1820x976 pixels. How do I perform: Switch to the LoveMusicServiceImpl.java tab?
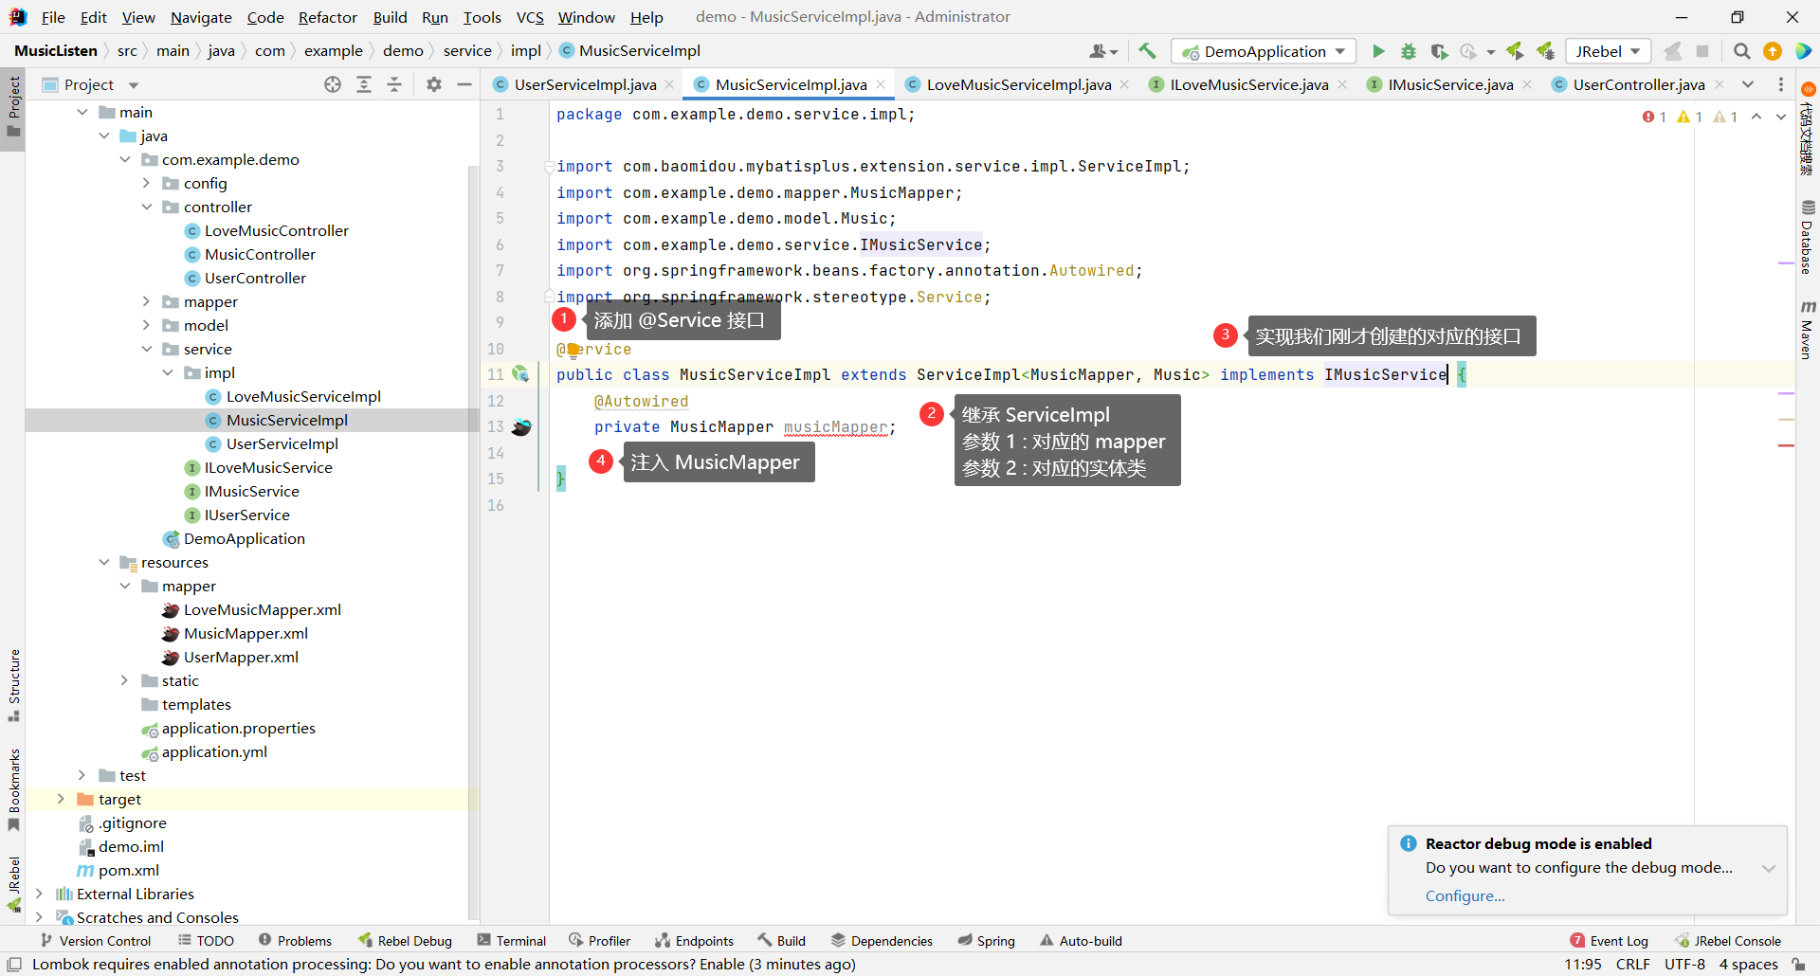pos(1018,84)
